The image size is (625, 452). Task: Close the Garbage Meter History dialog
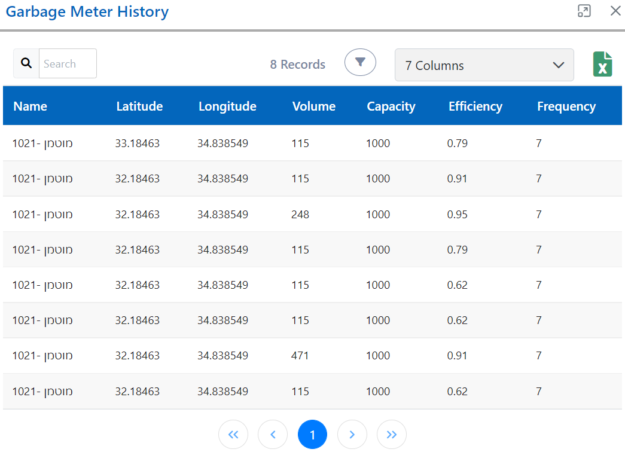pyautogui.click(x=615, y=11)
